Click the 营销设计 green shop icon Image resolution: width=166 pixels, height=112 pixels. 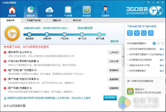[x=130, y=91]
